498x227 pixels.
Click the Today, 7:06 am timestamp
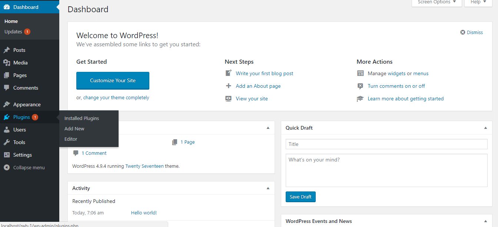pos(88,213)
